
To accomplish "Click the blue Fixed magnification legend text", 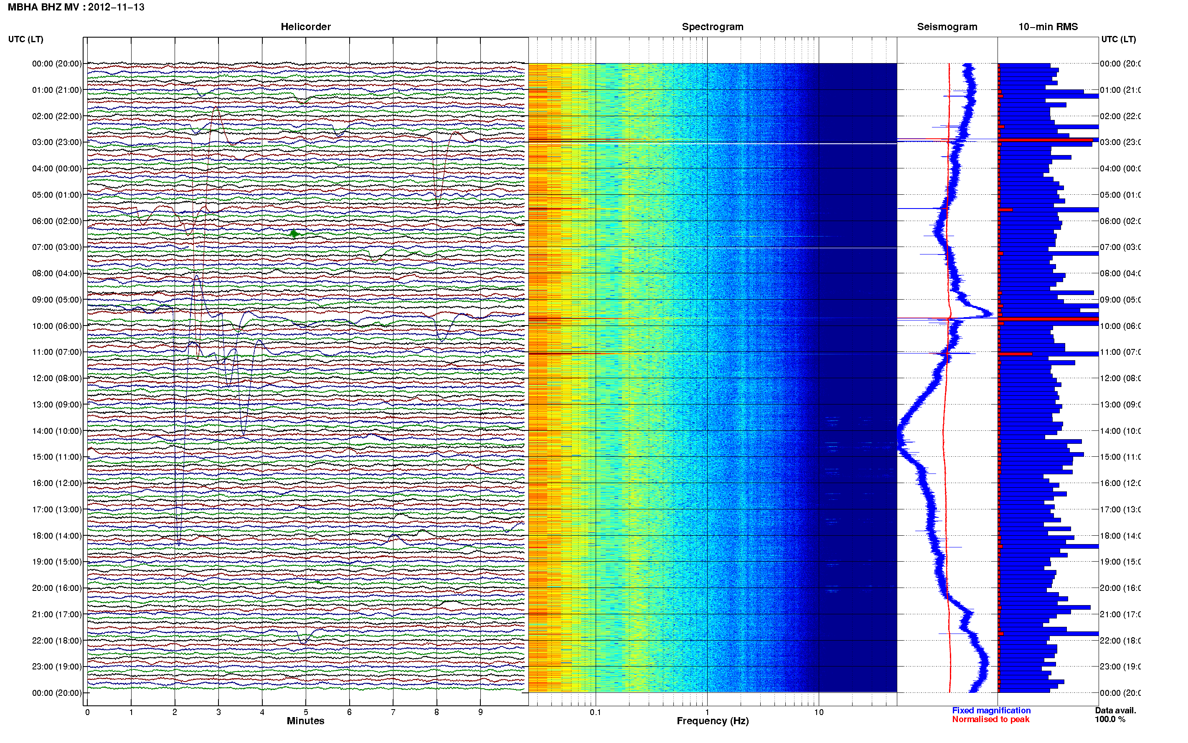I will pyautogui.click(x=991, y=710).
